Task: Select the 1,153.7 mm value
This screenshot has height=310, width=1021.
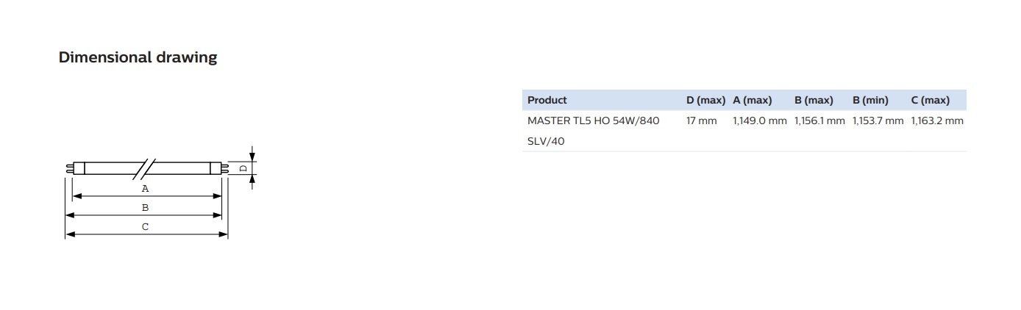Action: coord(878,120)
